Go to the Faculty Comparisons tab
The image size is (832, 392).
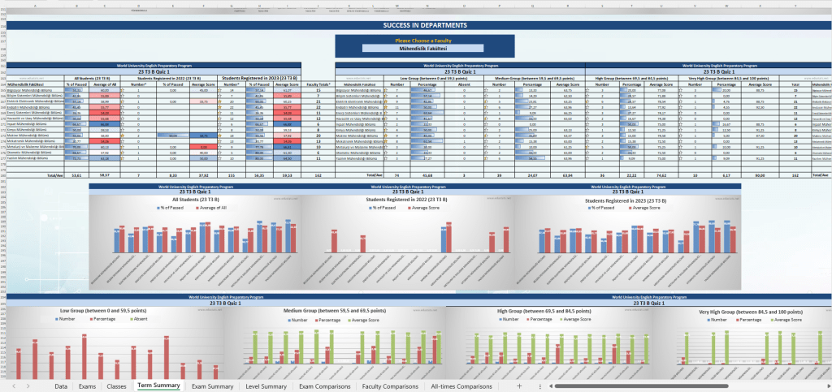(389, 386)
